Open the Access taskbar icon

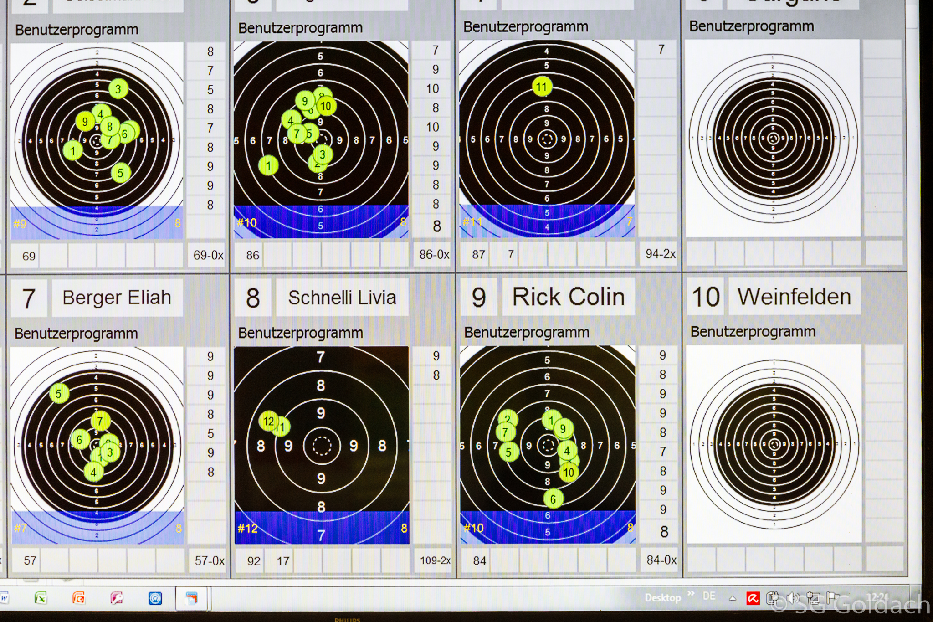click(117, 598)
